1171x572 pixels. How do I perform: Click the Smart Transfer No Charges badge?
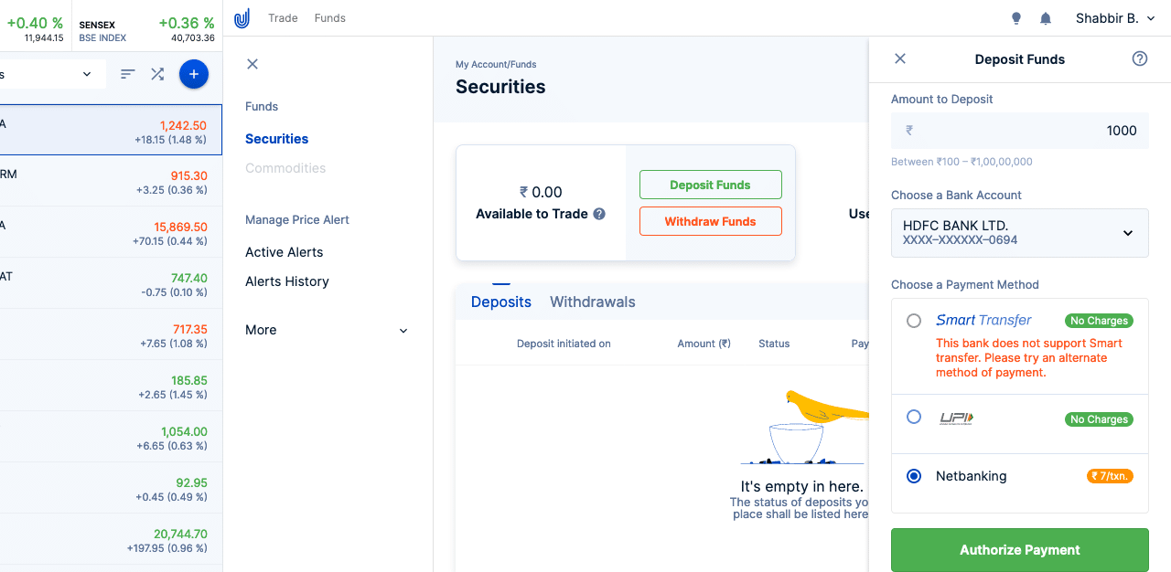(1099, 321)
